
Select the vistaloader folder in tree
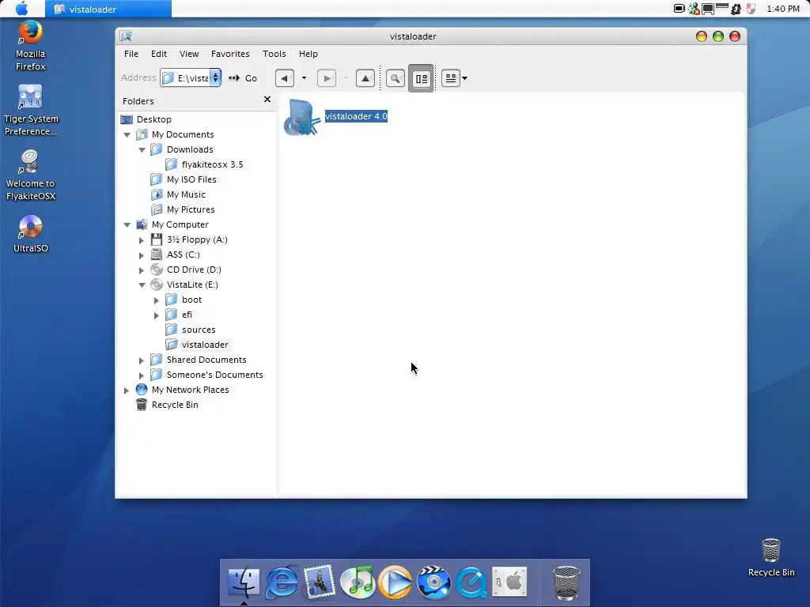tap(205, 345)
